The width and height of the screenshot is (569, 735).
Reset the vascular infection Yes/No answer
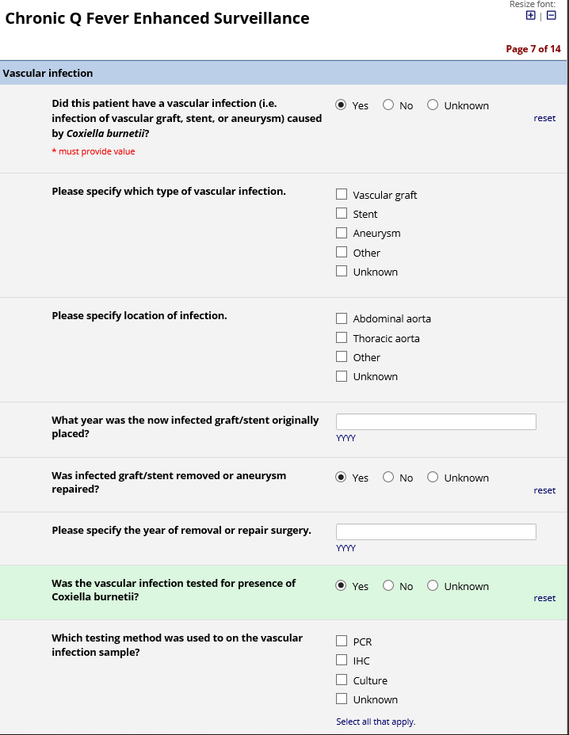[544, 118]
